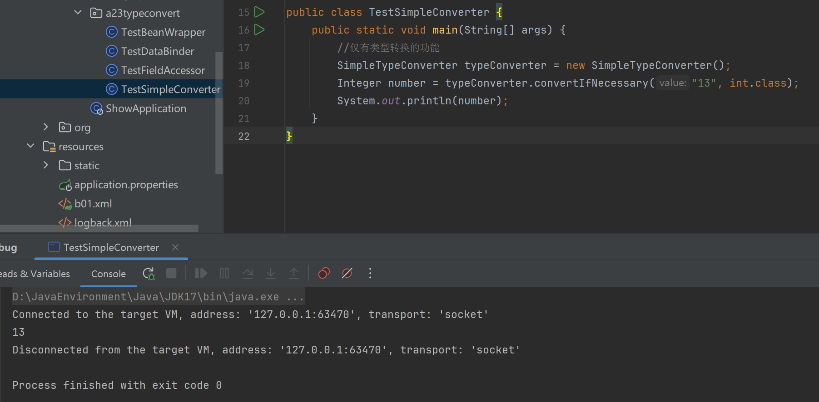The image size is (819, 402).
Task: Click line number 19 in gutter
Action: (244, 83)
